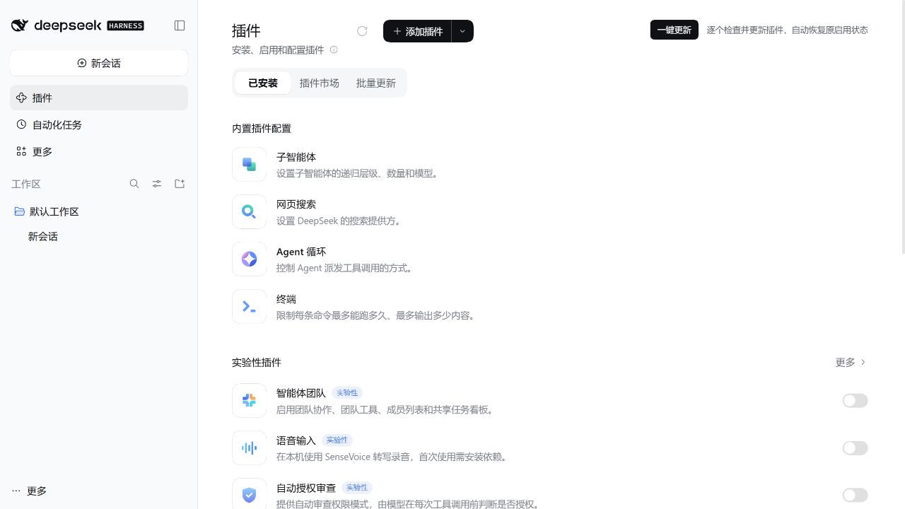Click the DeepSeek whale logo
Viewport: 905px width, 509px height.
coord(20,25)
